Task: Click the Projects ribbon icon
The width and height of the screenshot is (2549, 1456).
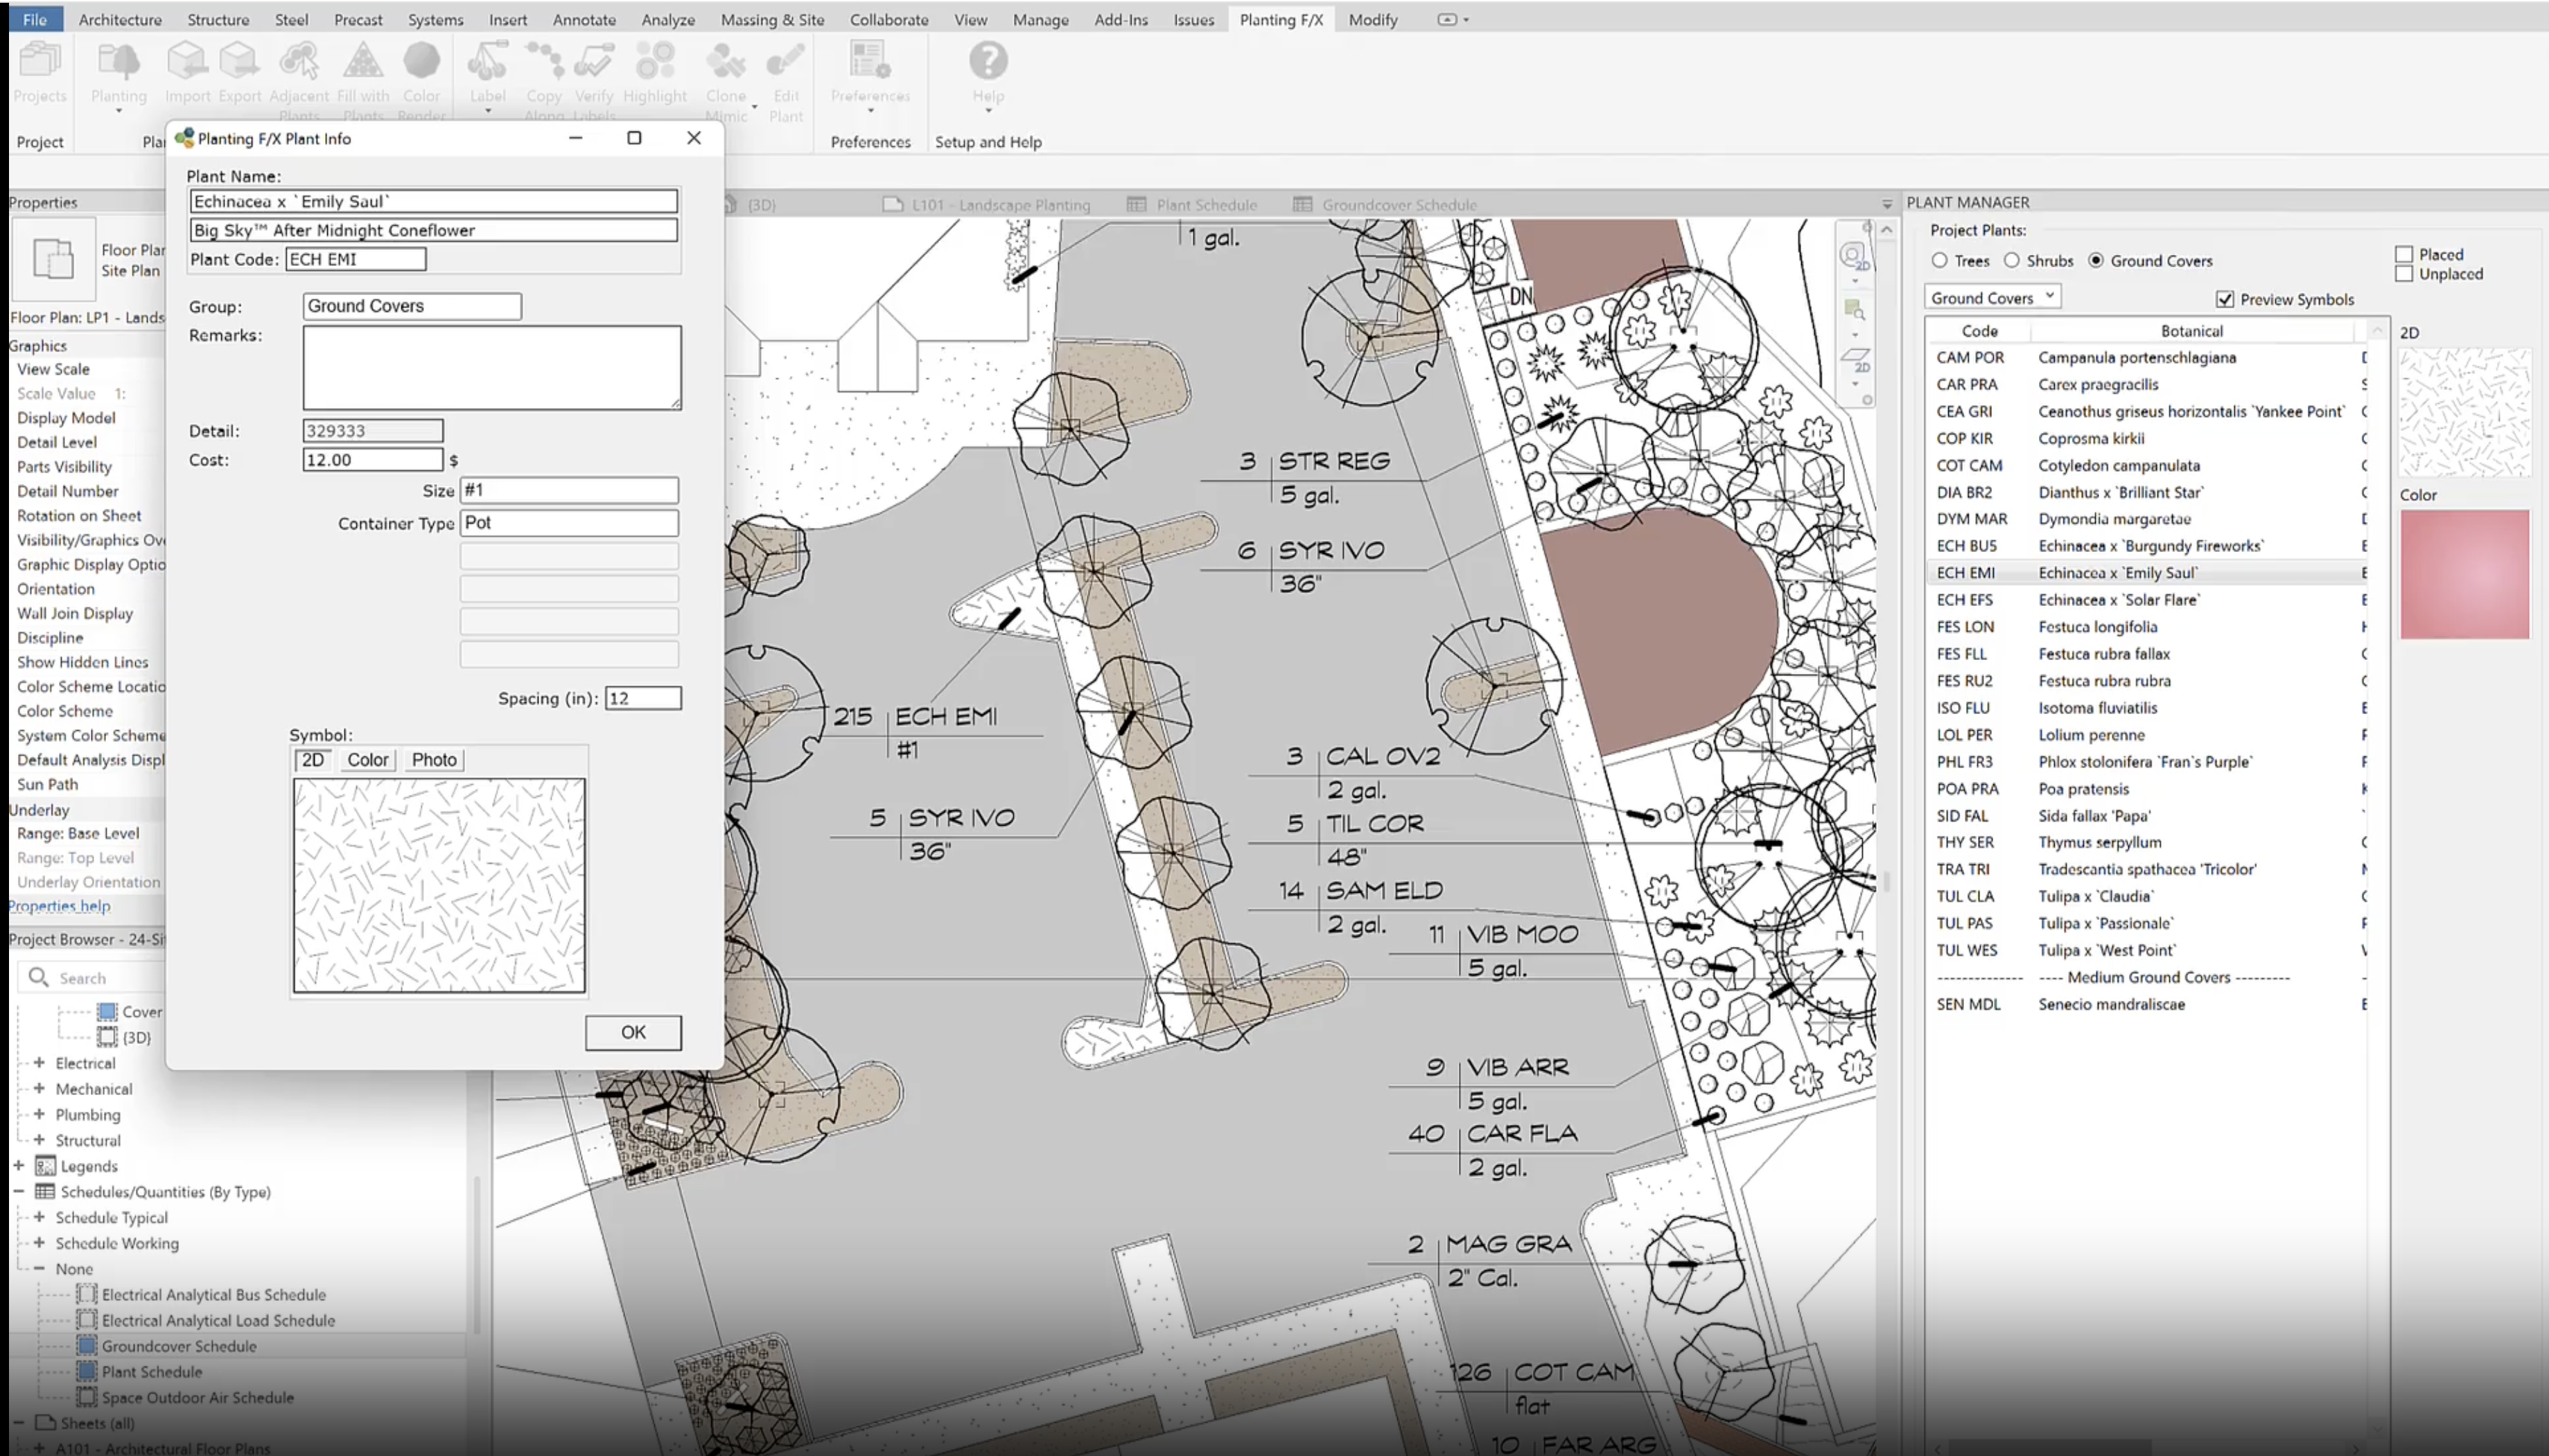Action: click(40, 62)
